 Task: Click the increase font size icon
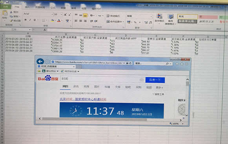coord(65,14)
